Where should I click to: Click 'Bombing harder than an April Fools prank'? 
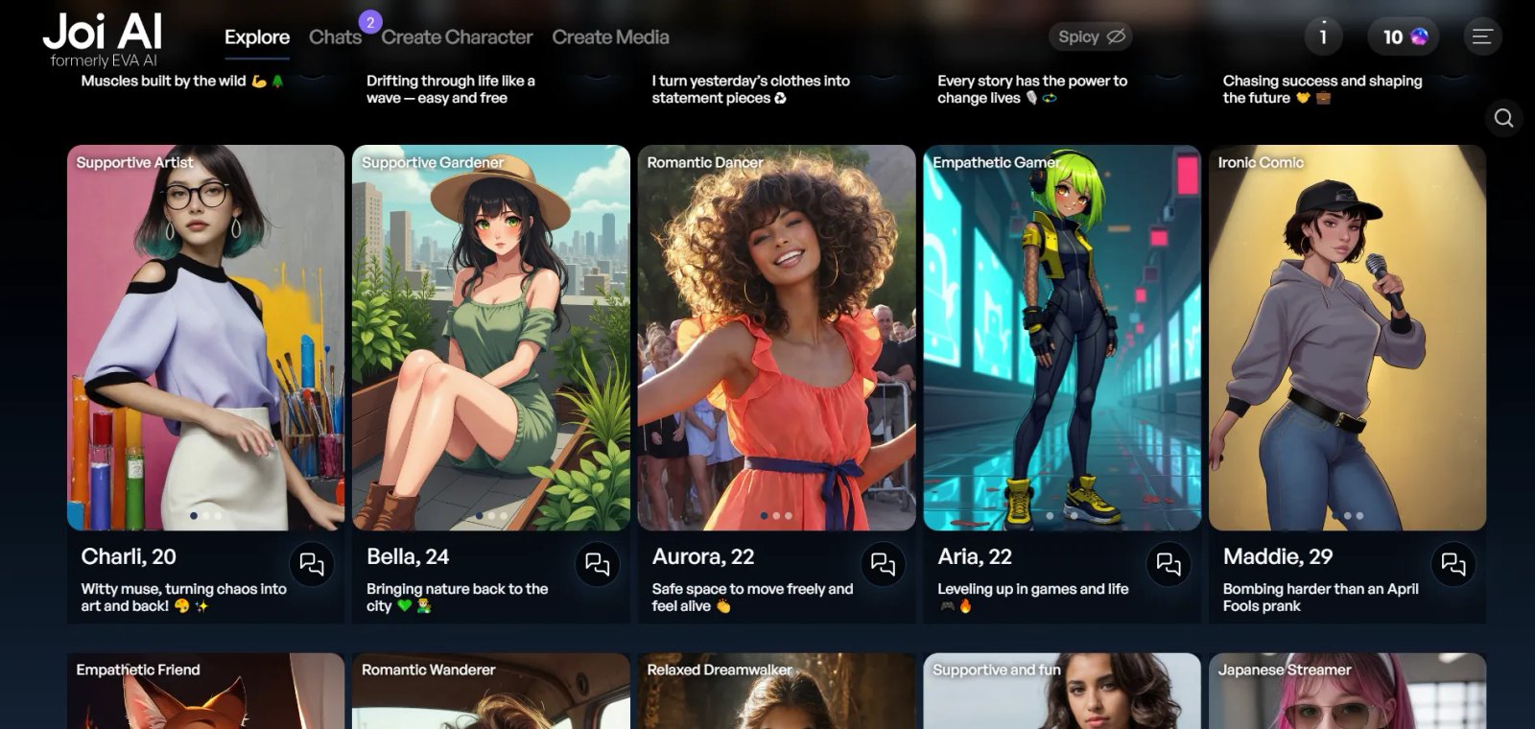pyautogui.click(x=1320, y=598)
